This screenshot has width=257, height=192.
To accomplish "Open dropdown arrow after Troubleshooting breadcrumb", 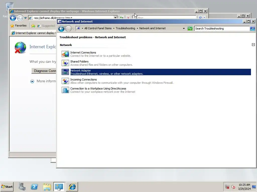I will click(x=137, y=28).
